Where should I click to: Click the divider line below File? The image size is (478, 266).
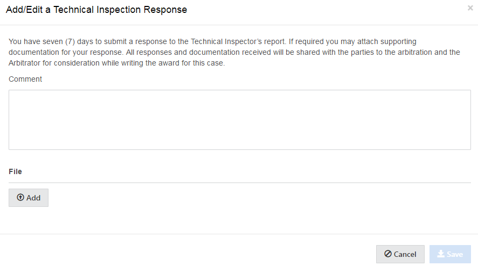click(x=239, y=183)
